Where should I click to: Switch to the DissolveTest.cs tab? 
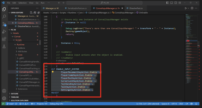(136, 8)
